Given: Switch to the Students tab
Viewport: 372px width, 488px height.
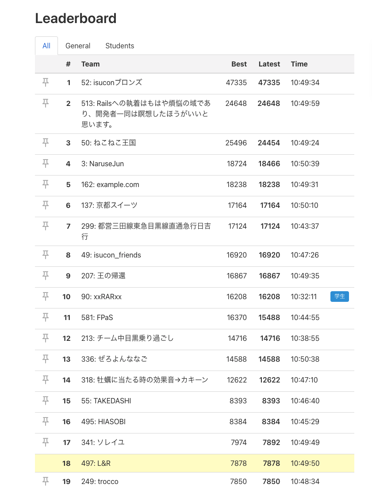Looking at the screenshot, I should [x=119, y=46].
